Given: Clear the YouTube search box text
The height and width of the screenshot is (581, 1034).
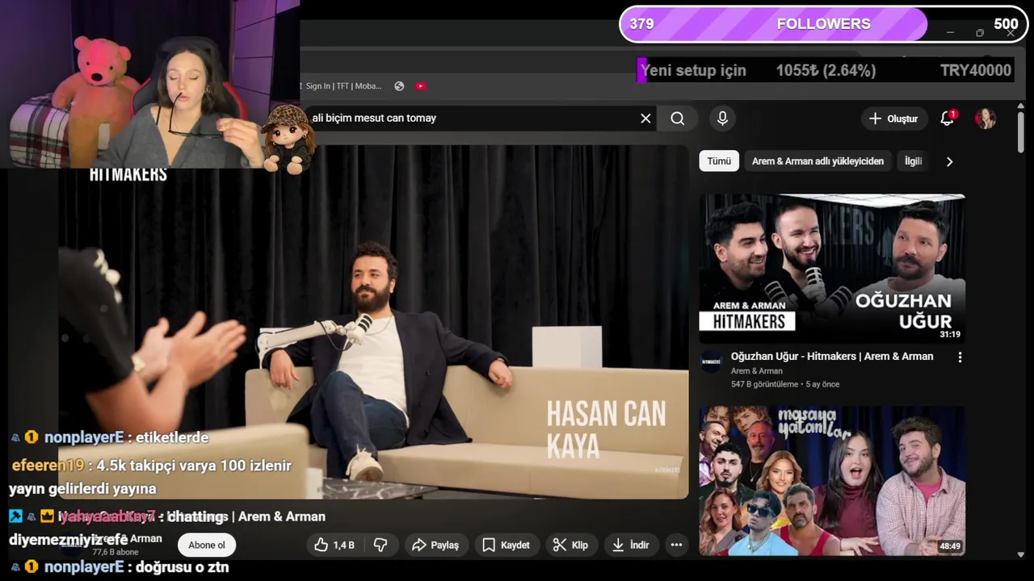Looking at the screenshot, I should tap(645, 119).
